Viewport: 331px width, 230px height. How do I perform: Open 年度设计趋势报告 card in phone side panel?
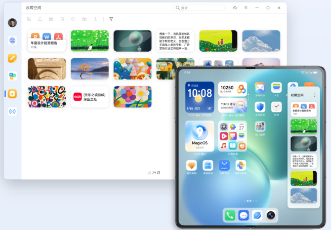point(304,109)
